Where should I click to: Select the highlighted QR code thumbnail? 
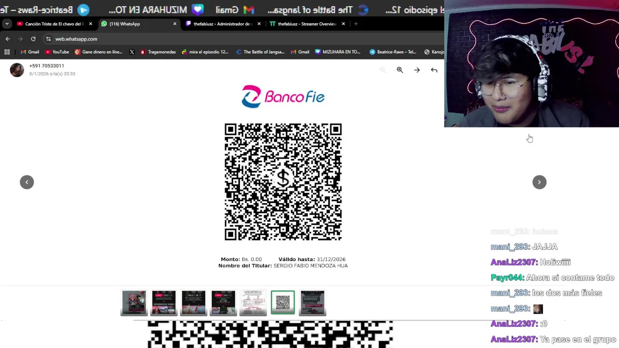[283, 303]
